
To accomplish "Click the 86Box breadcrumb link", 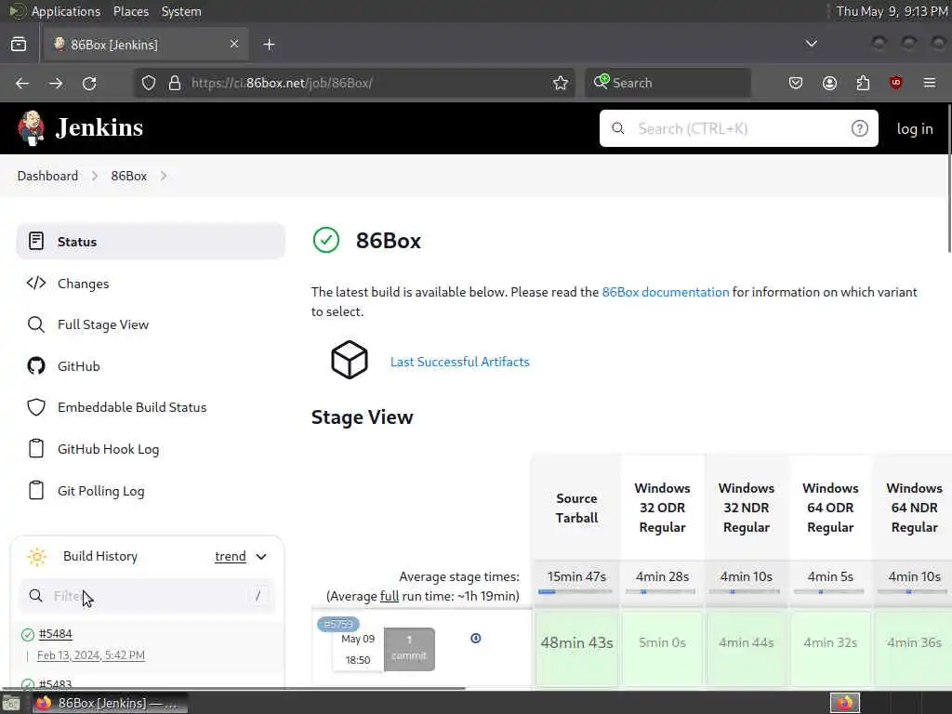I will coord(128,176).
